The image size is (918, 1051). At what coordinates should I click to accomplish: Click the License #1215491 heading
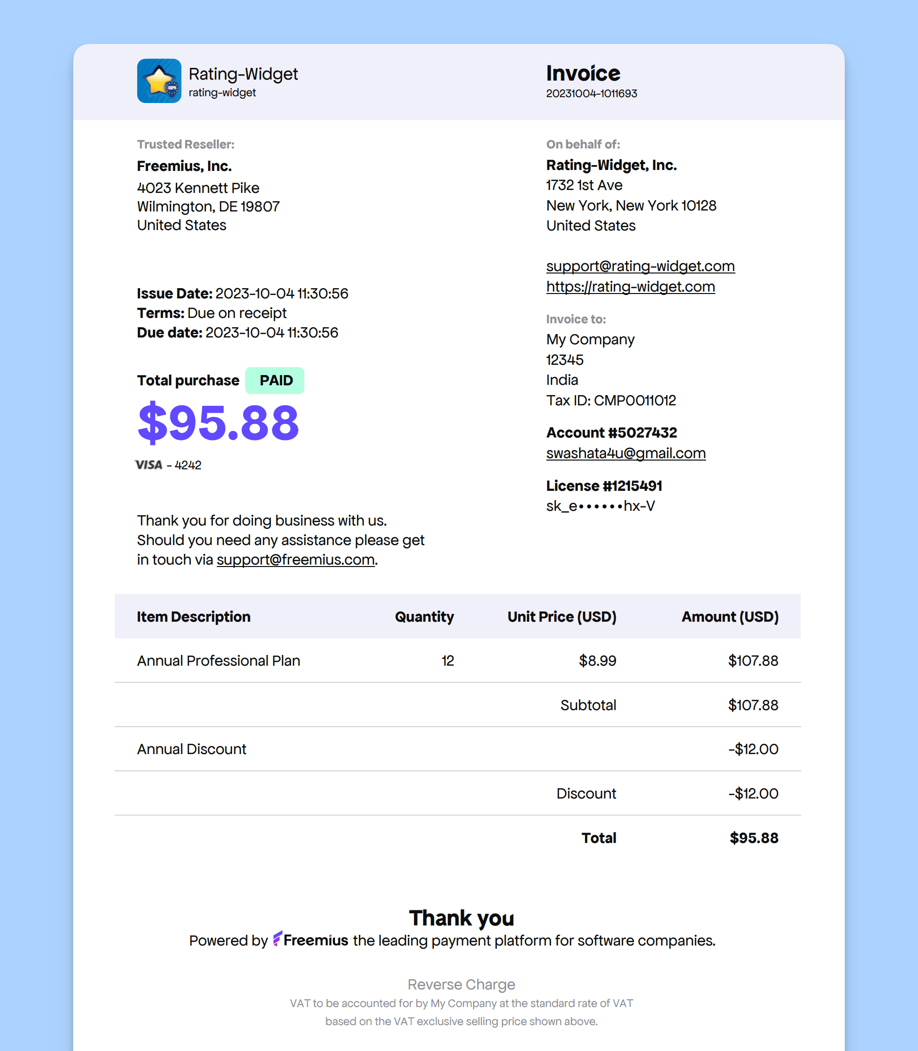click(x=604, y=486)
